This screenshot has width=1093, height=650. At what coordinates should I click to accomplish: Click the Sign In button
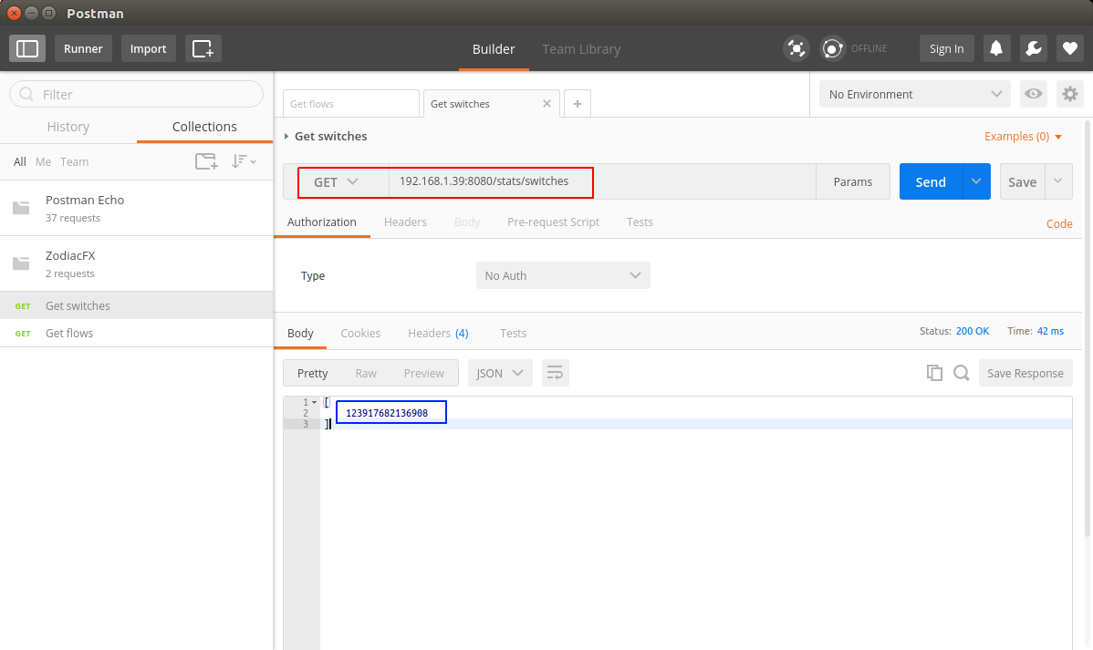pos(947,48)
